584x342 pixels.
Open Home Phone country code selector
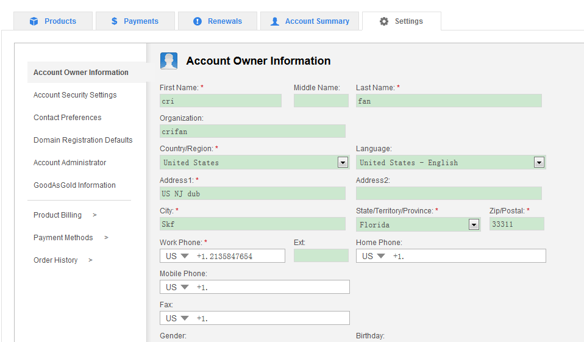pyautogui.click(x=374, y=256)
